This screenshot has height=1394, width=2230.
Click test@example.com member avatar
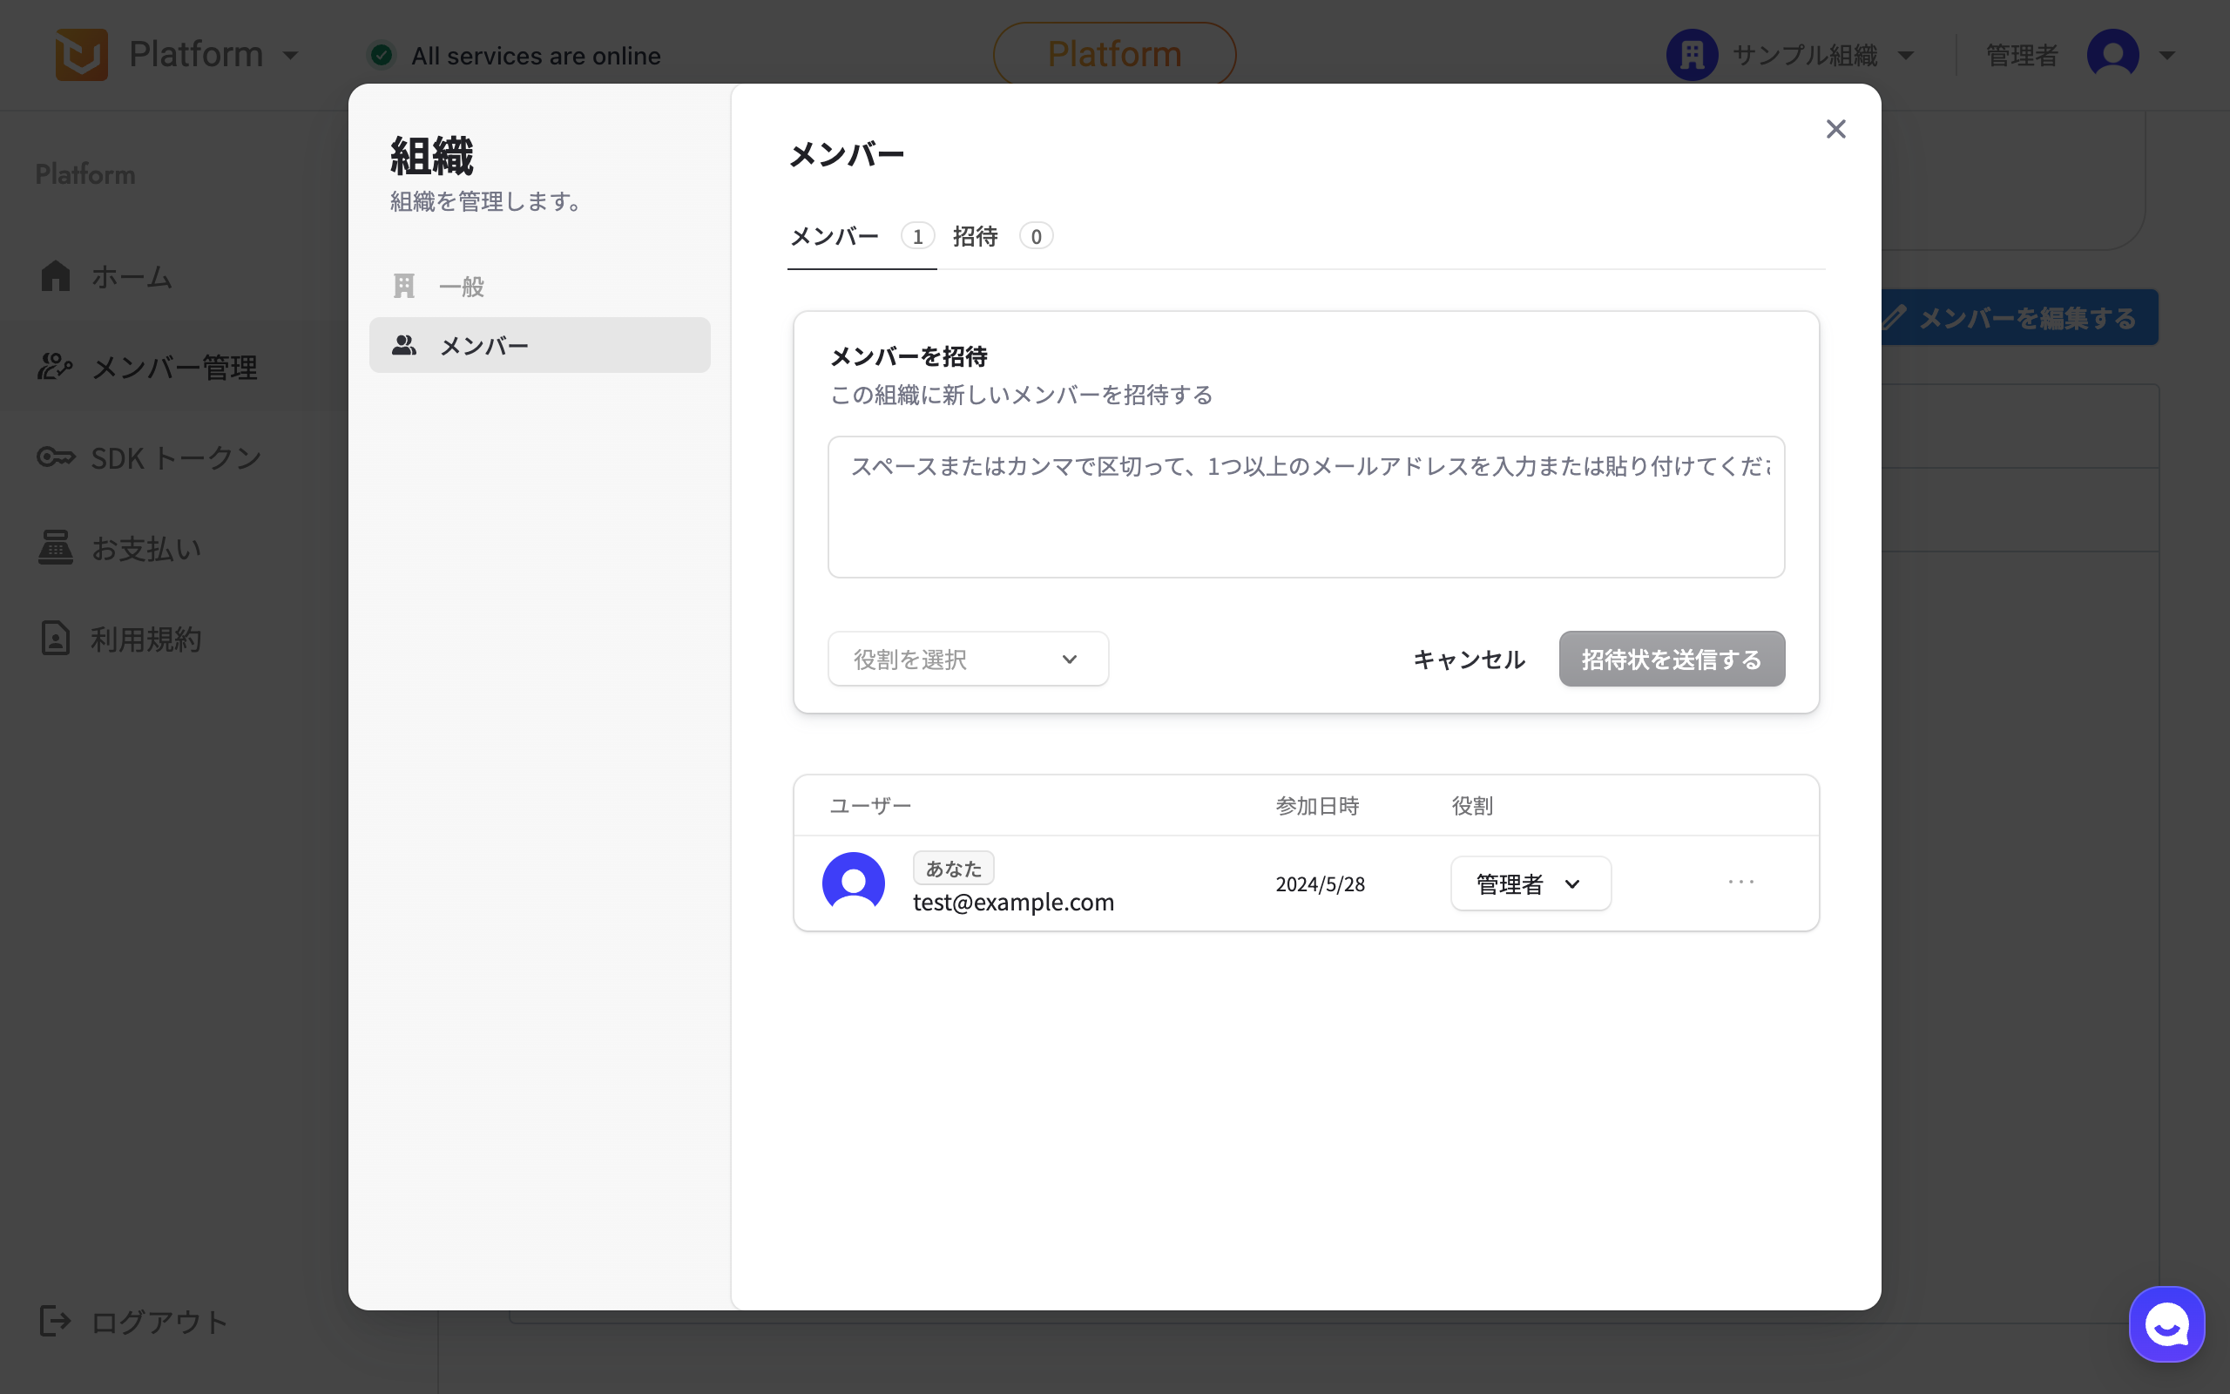tap(854, 883)
